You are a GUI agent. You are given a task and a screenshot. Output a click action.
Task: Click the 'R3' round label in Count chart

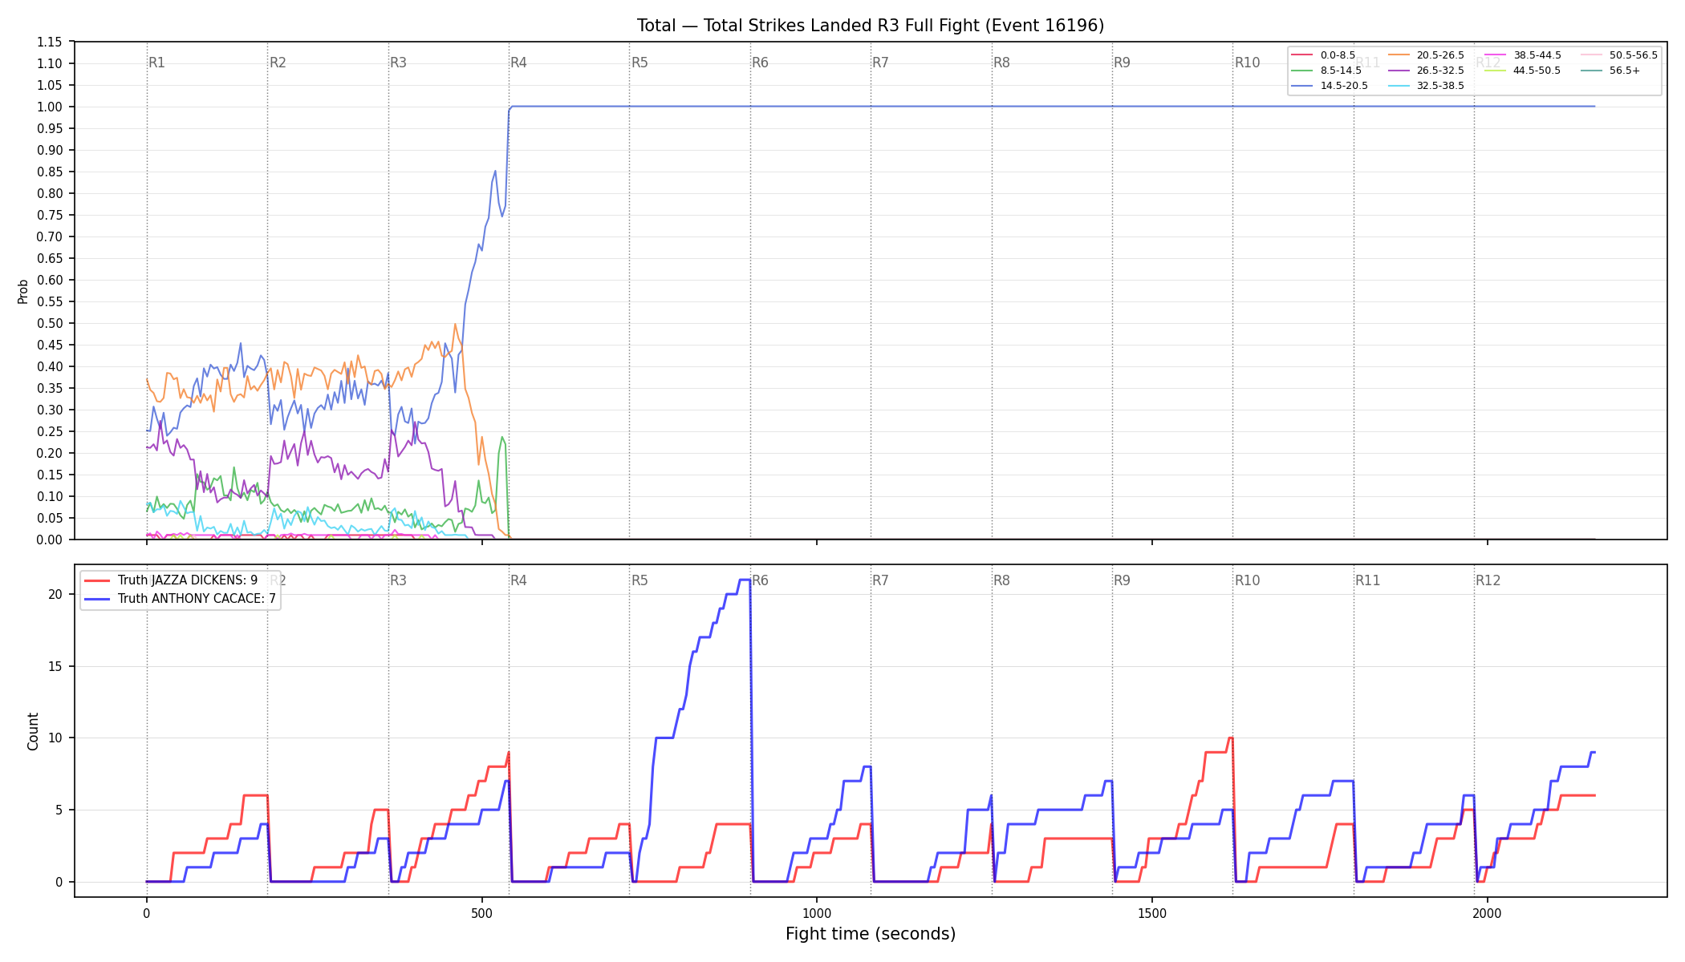click(x=398, y=580)
